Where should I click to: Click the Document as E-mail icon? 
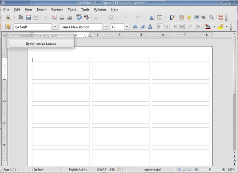pyautogui.click(x=36, y=17)
